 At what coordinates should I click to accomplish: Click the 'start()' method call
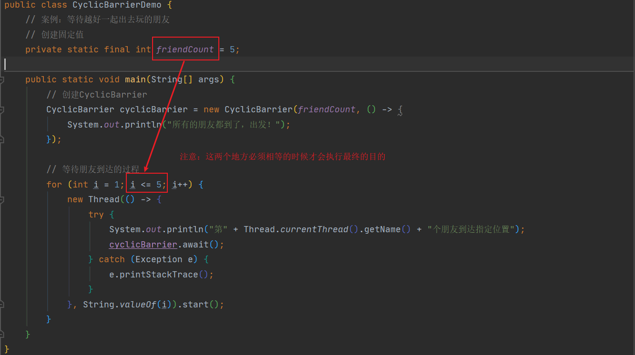pyautogui.click(x=201, y=305)
